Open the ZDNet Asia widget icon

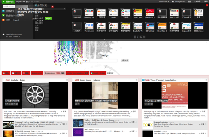tap(150, 26)
